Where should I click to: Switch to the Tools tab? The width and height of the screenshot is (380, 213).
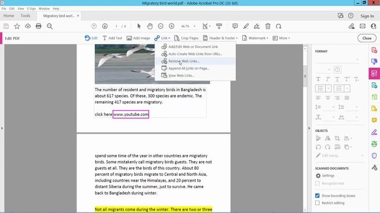(x=26, y=16)
